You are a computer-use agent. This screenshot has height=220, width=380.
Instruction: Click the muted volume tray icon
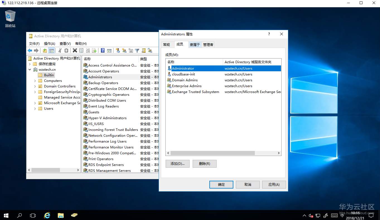[311, 215]
